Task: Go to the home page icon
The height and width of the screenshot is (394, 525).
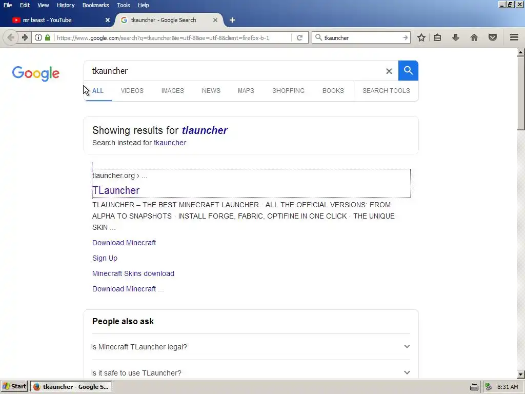Action: pyautogui.click(x=474, y=37)
